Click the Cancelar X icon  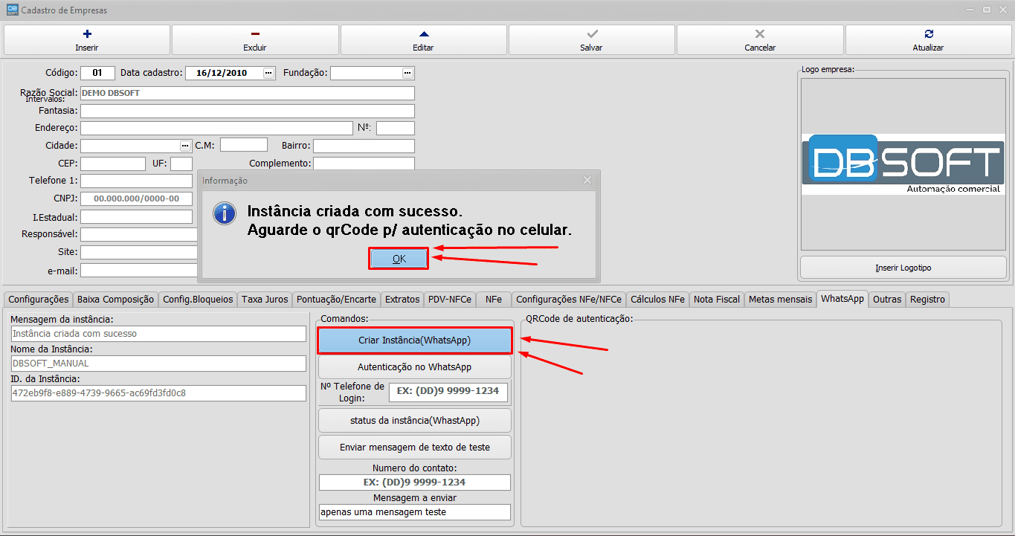click(759, 33)
